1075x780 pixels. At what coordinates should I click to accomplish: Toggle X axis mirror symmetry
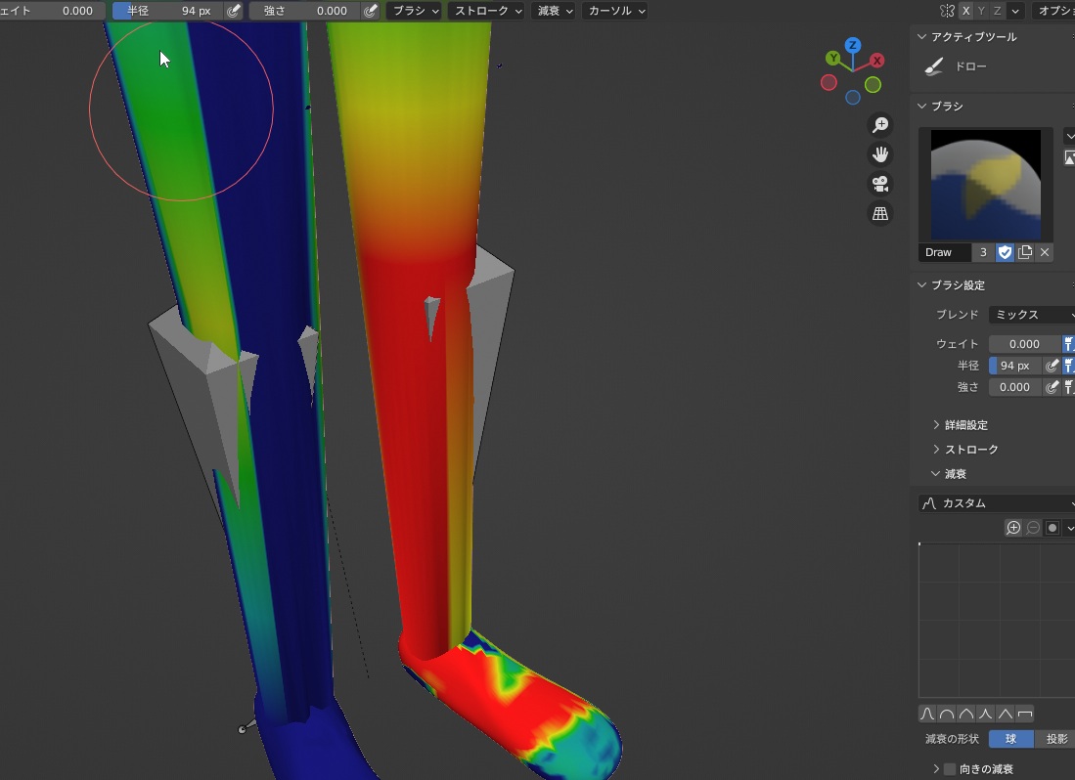[x=966, y=11]
